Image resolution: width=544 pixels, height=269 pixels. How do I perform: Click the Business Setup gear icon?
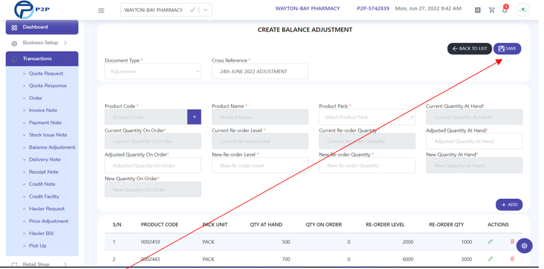[14, 44]
